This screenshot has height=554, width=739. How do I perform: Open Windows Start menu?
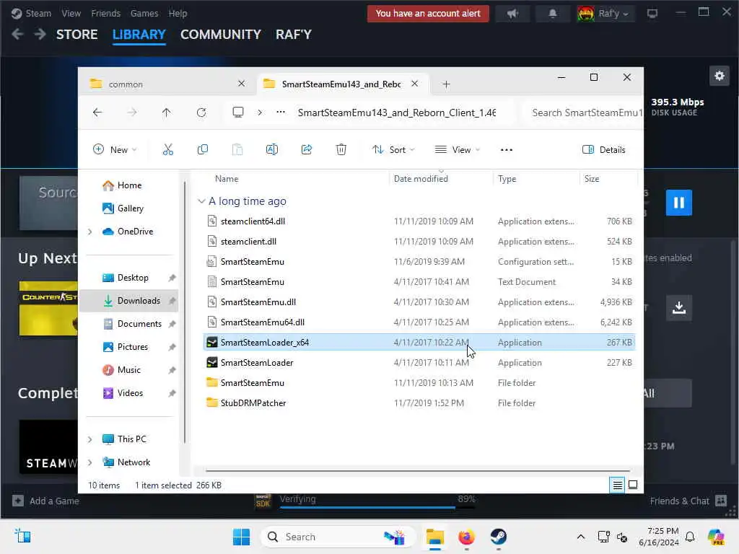[241, 537]
